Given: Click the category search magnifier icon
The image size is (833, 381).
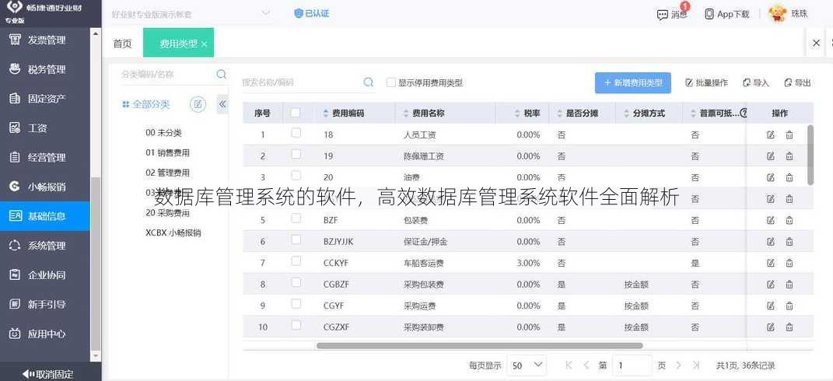Looking at the screenshot, I should 221,75.
